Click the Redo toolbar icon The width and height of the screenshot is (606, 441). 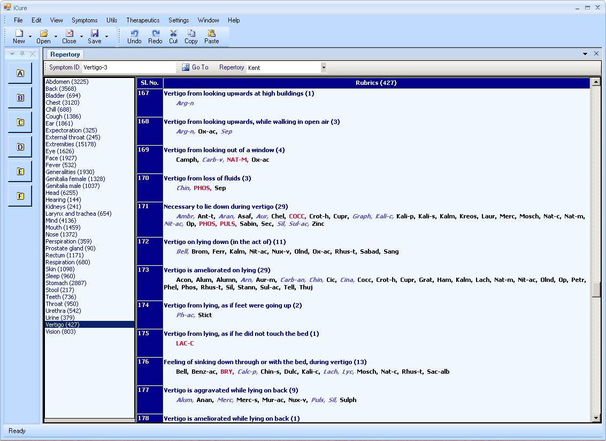coord(155,33)
